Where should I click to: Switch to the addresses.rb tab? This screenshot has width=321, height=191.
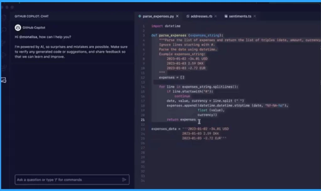201,16
